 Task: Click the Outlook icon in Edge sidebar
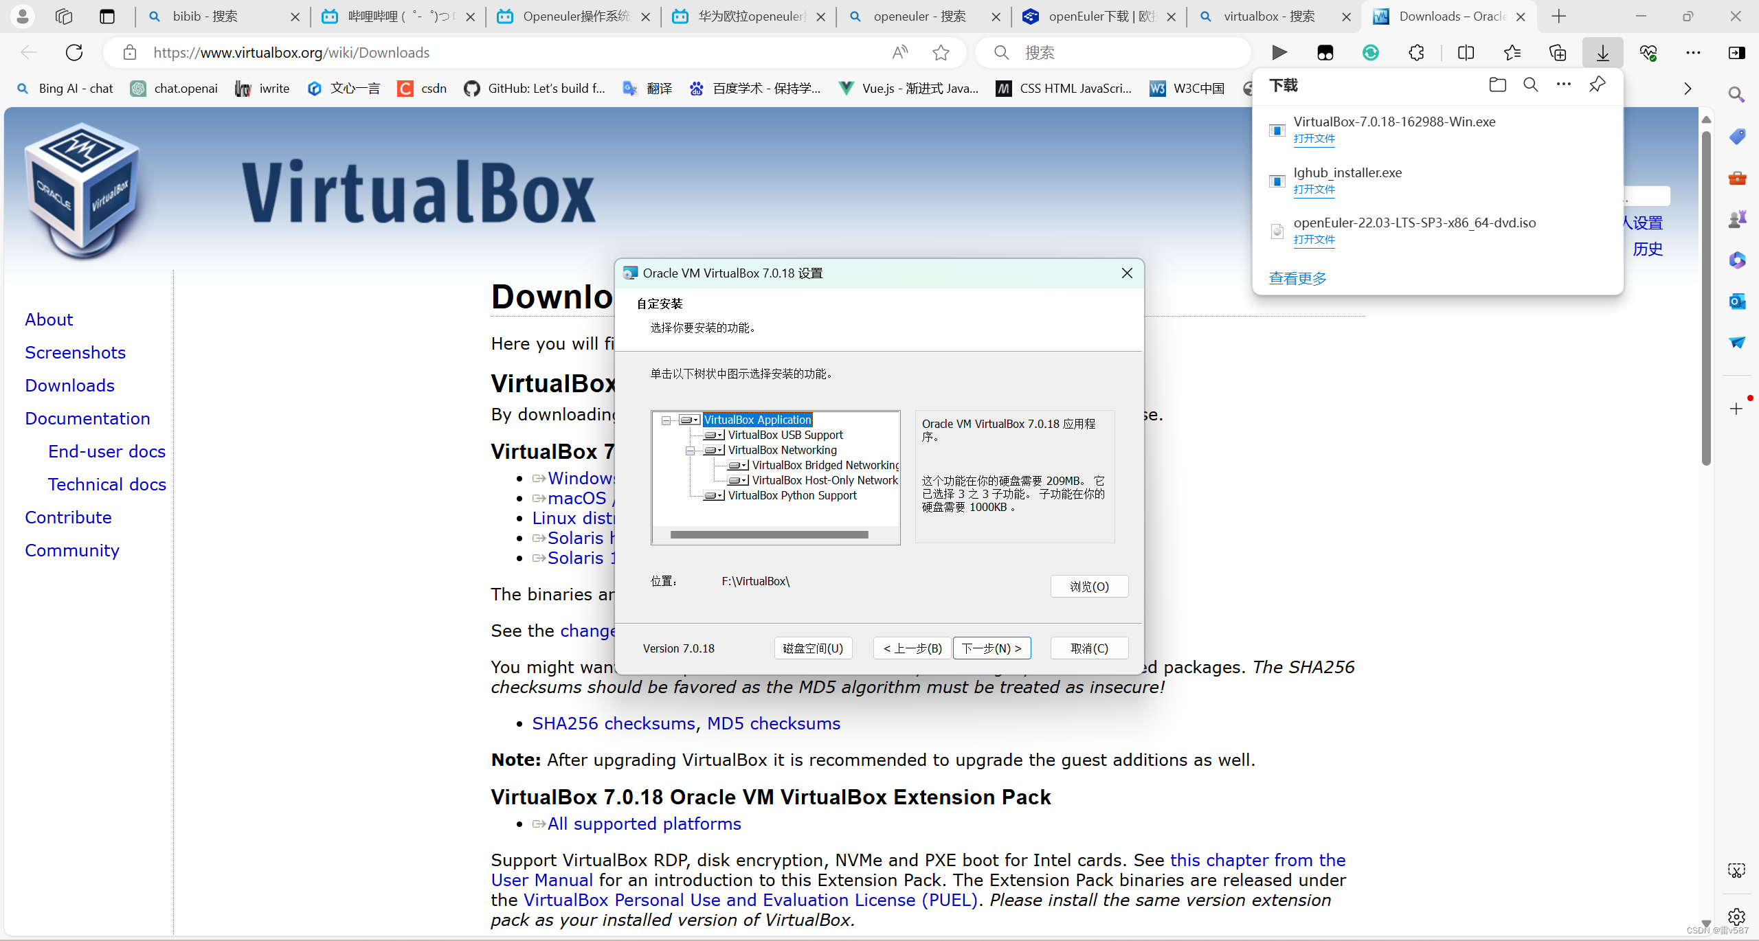point(1736,300)
